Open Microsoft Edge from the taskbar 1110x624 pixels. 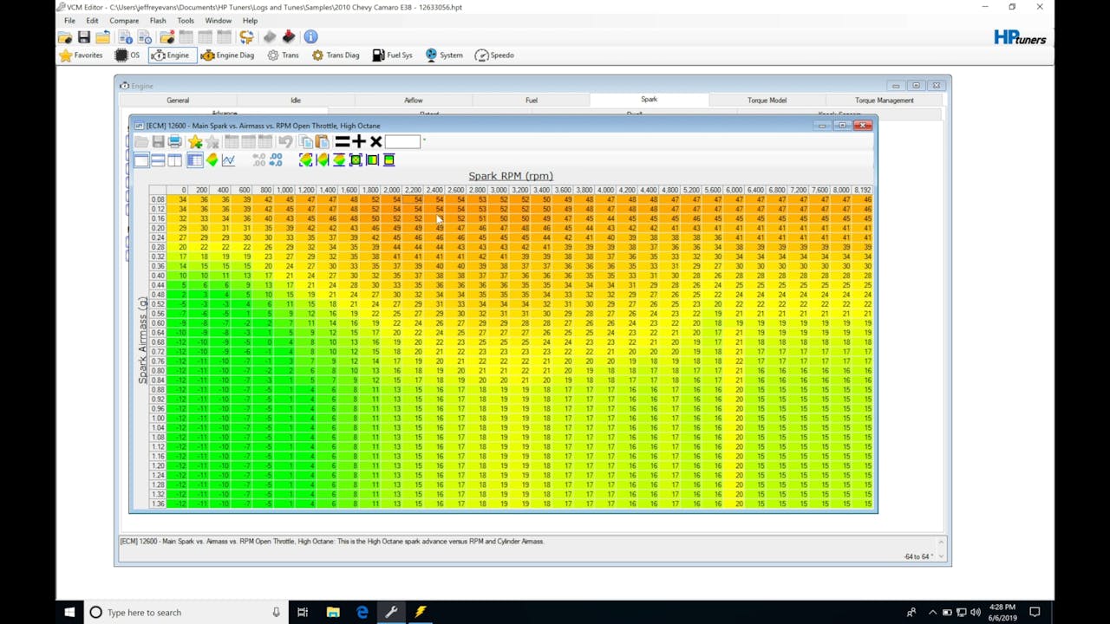pyautogui.click(x=362, y=612)
